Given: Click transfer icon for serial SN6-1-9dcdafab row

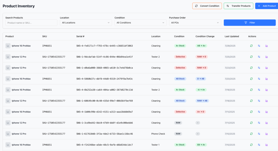Looking at the screenshot, I should click(259, 57).
